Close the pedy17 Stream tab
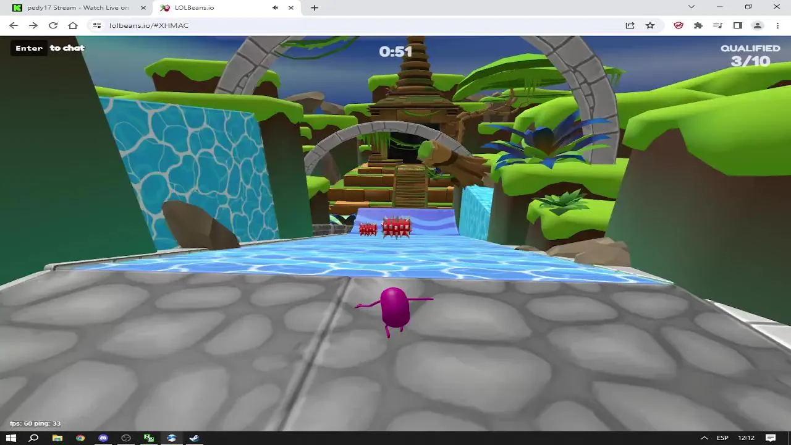791x445 pixels. coord(144,7)
